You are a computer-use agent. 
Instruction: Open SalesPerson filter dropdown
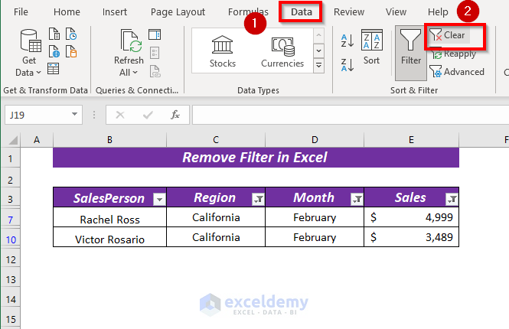[x=159, y=199]
